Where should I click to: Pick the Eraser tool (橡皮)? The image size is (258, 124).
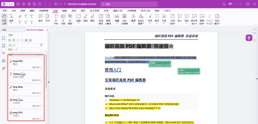92,19
